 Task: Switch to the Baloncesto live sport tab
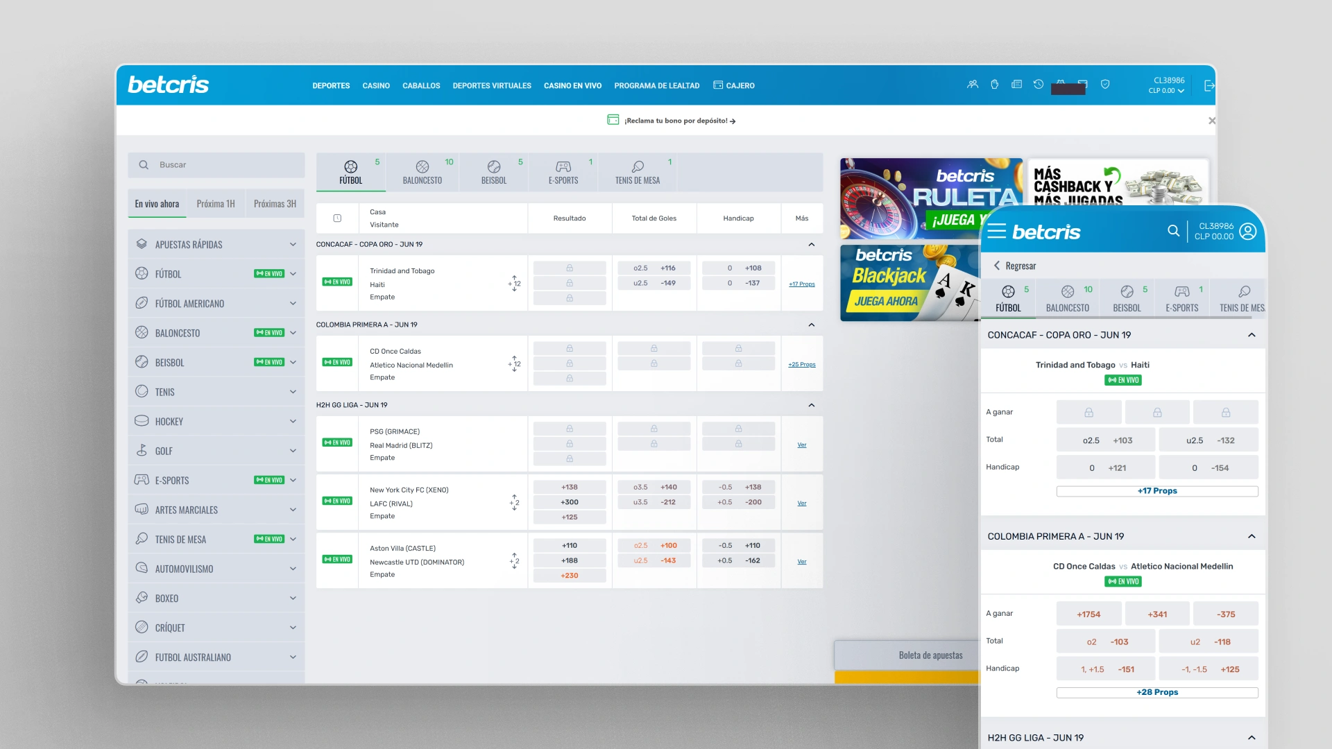[422, 172]
